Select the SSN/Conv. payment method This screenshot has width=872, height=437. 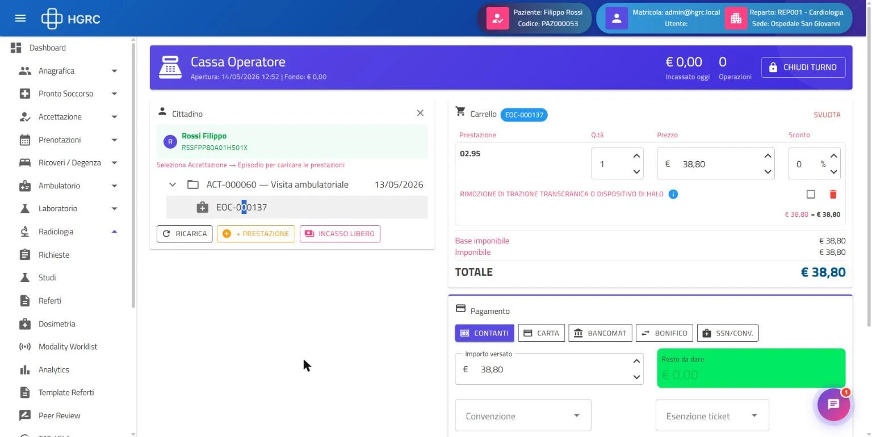728,333
